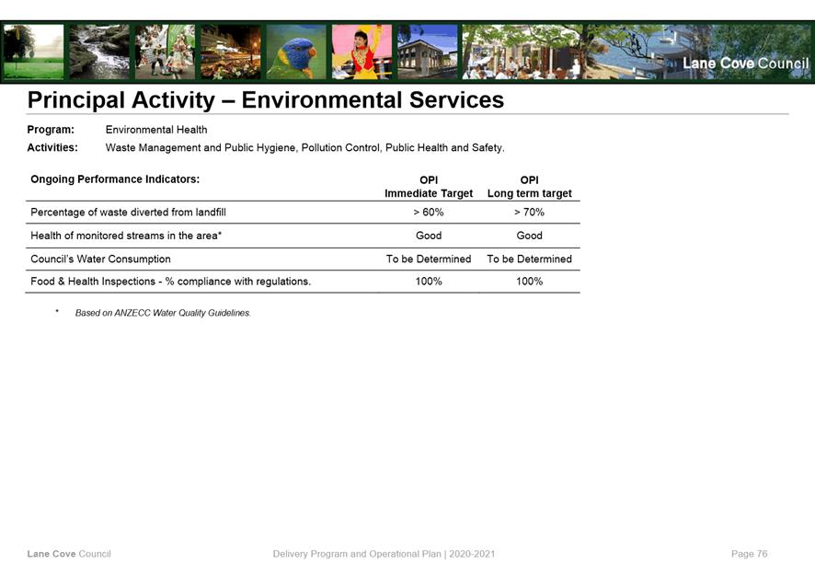
Task: Click the 'Program:' label
Action: click(51, 130)
